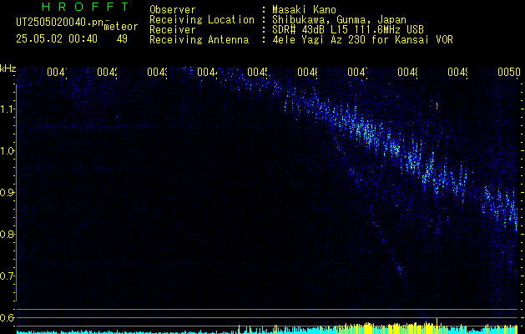
Task: Click the kHz axis unit label
Action: 8,68
